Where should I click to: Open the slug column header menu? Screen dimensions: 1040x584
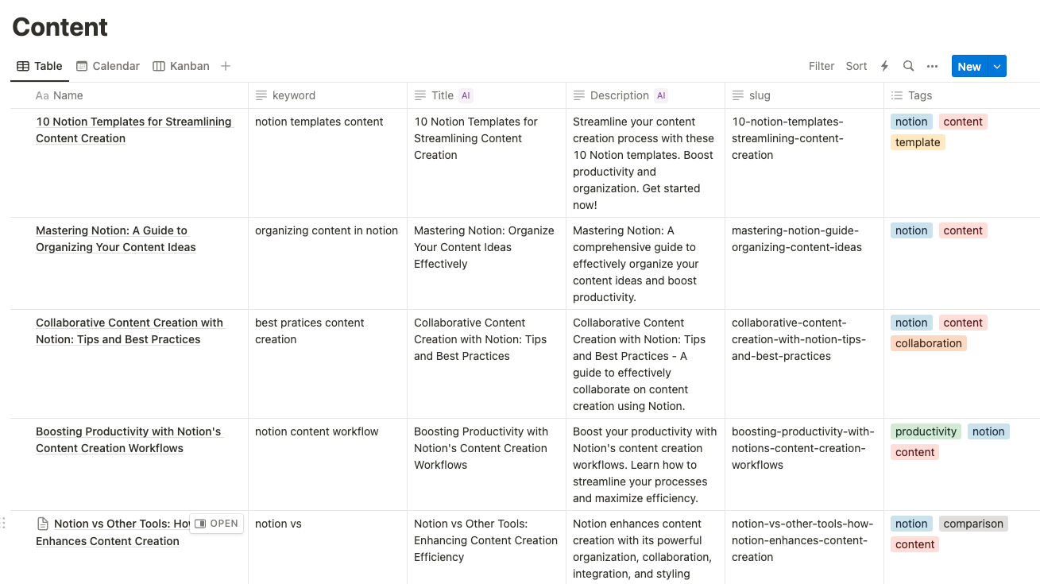[x=760, y=95]
